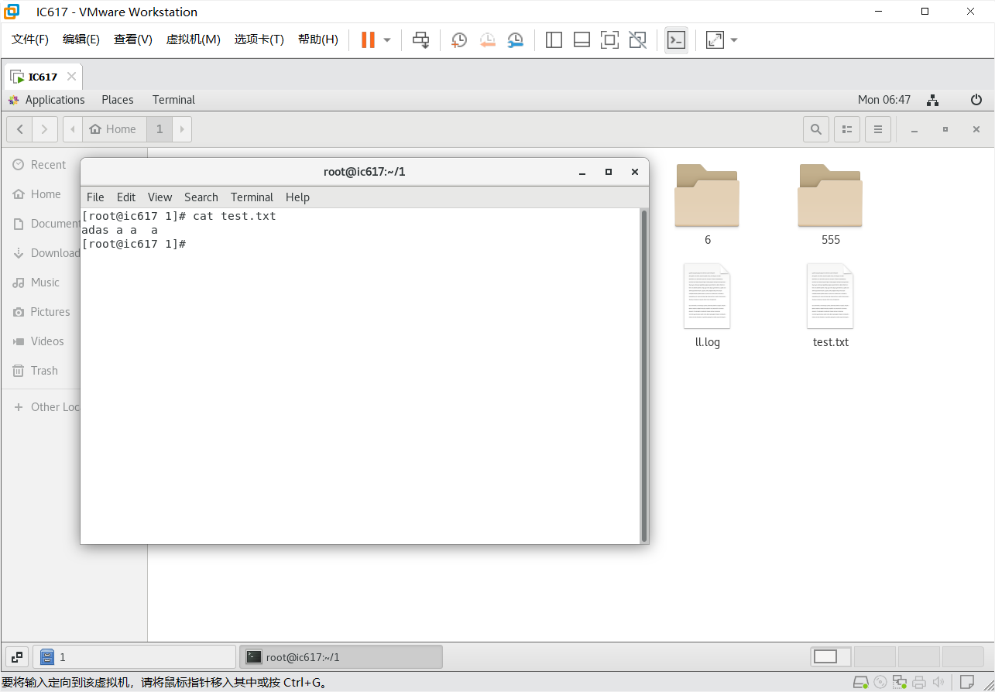Click the left path bar scroll arrow
The image size is (995, 692).
coord(73,129)
